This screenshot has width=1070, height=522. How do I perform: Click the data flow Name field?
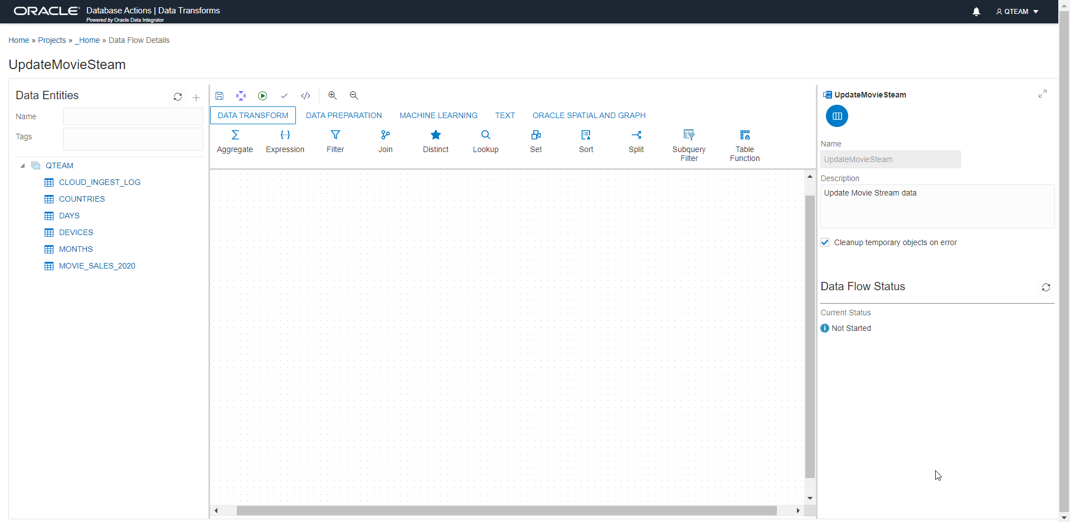[891, 159]
